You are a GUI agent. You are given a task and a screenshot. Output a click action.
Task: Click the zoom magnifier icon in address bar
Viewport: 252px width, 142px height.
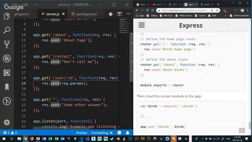click(x=212, y=10)
